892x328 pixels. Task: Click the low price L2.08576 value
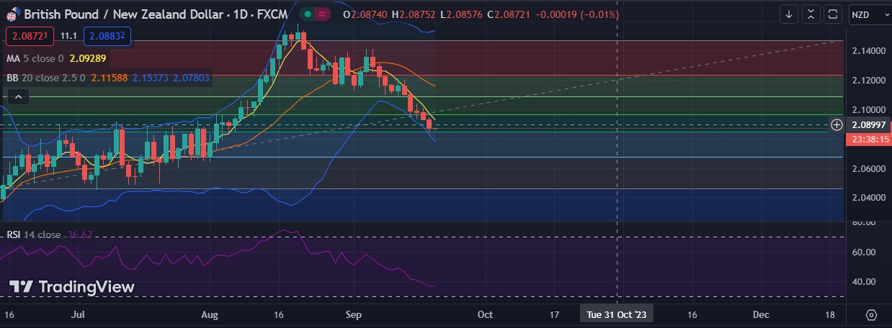click(x=460, y=14)
